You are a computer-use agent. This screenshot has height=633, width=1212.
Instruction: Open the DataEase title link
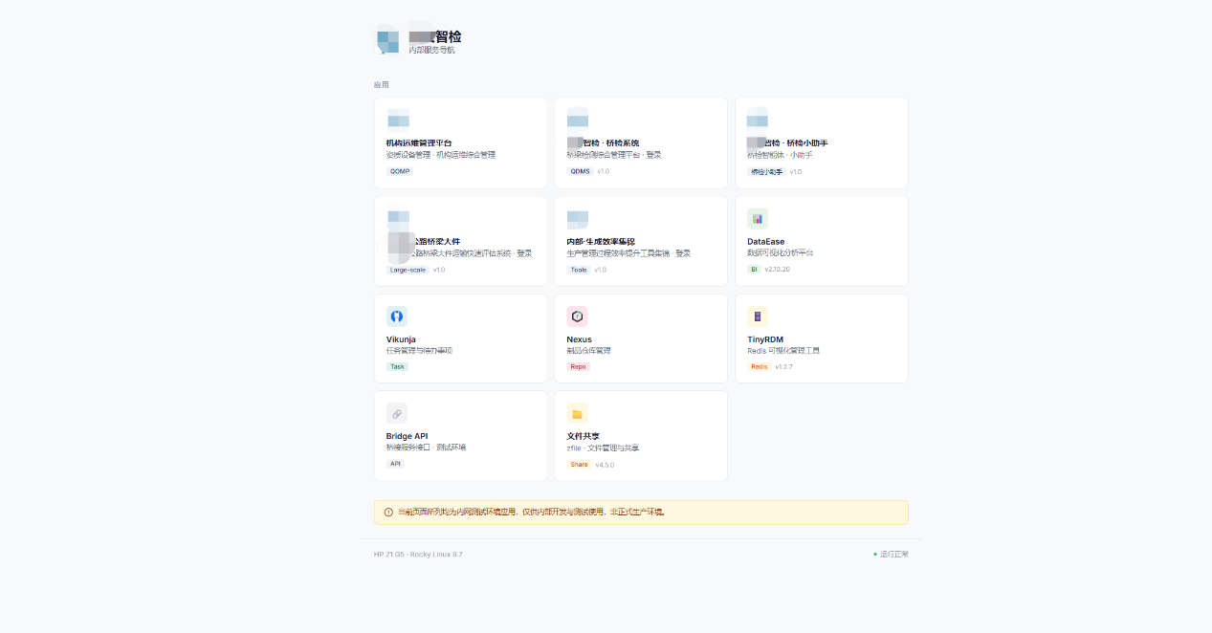tap(765, 242)
